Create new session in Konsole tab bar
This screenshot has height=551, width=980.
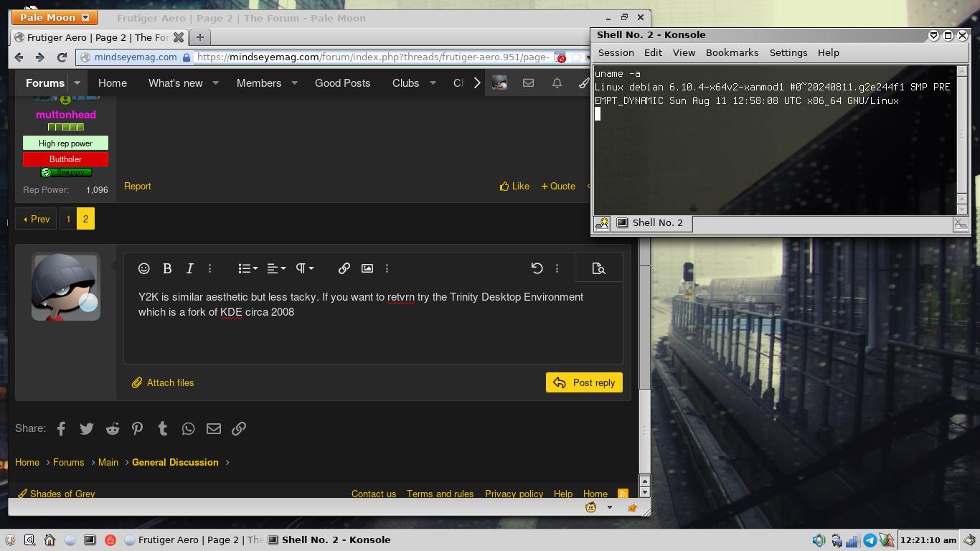pyautogui.click(x=602, y=223)
